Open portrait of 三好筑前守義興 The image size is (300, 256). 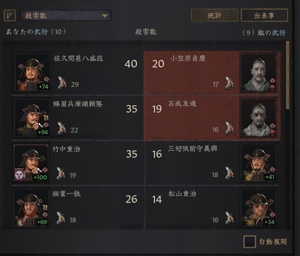click(258, 162)
